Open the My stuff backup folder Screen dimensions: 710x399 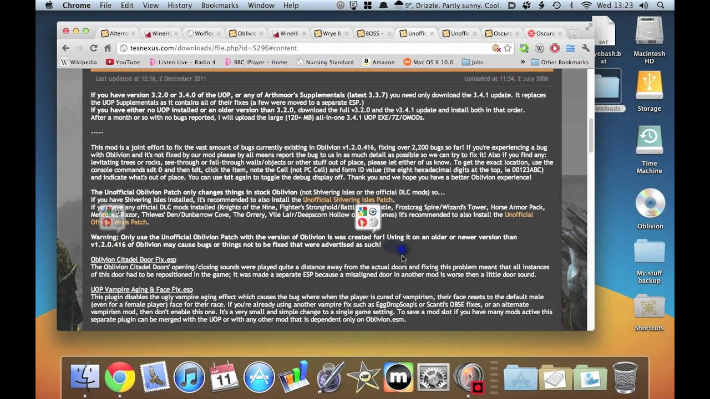649,261
